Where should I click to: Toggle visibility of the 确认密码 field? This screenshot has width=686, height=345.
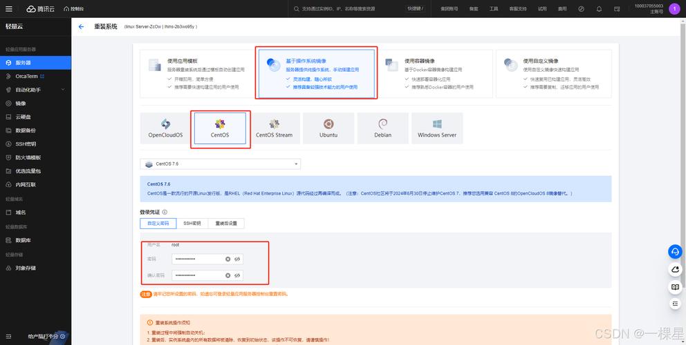[x=237, y=275]
